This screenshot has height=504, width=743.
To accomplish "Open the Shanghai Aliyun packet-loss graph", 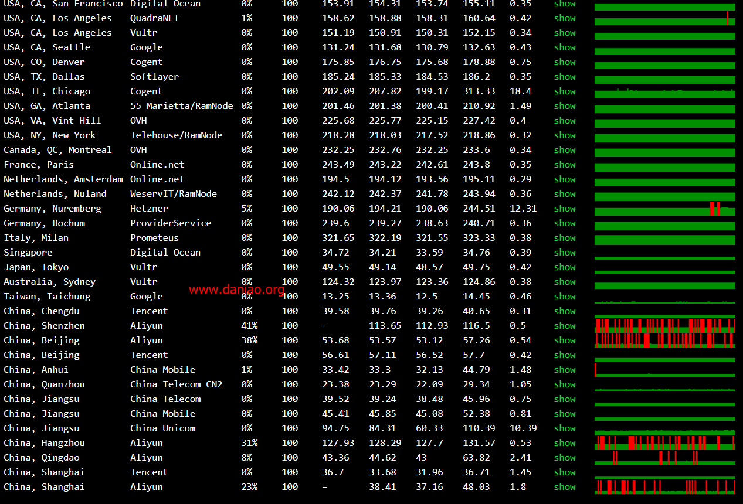I will point(665,487).
